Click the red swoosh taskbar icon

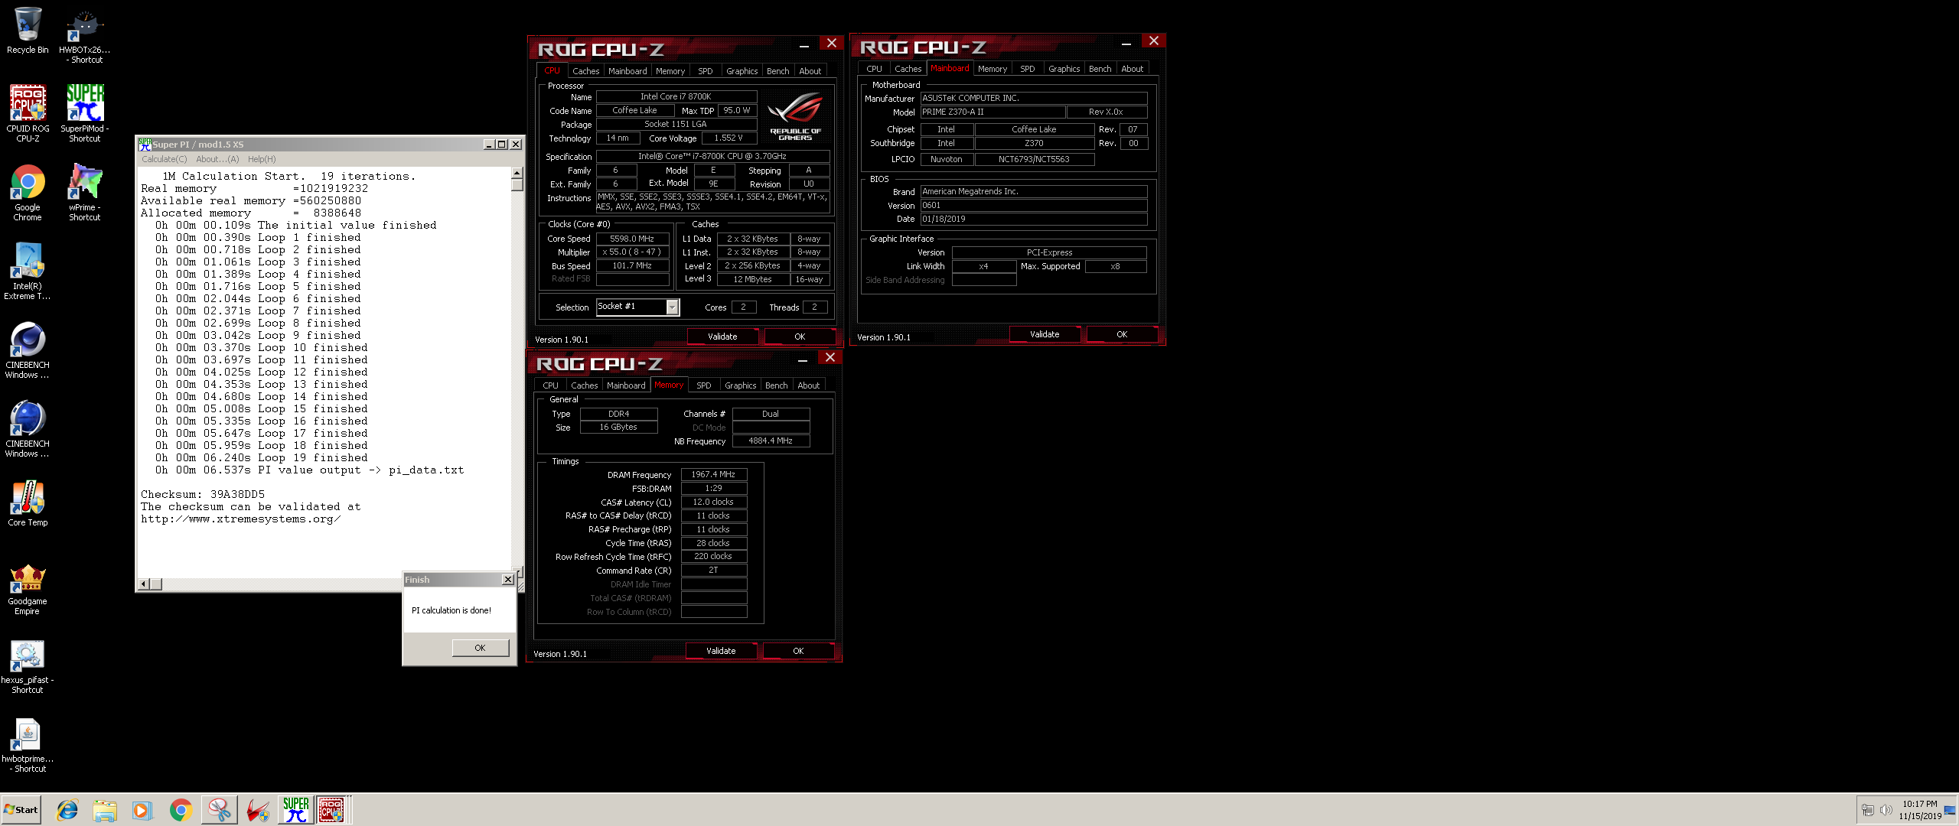pyautogui.click(x=258, y=810)
